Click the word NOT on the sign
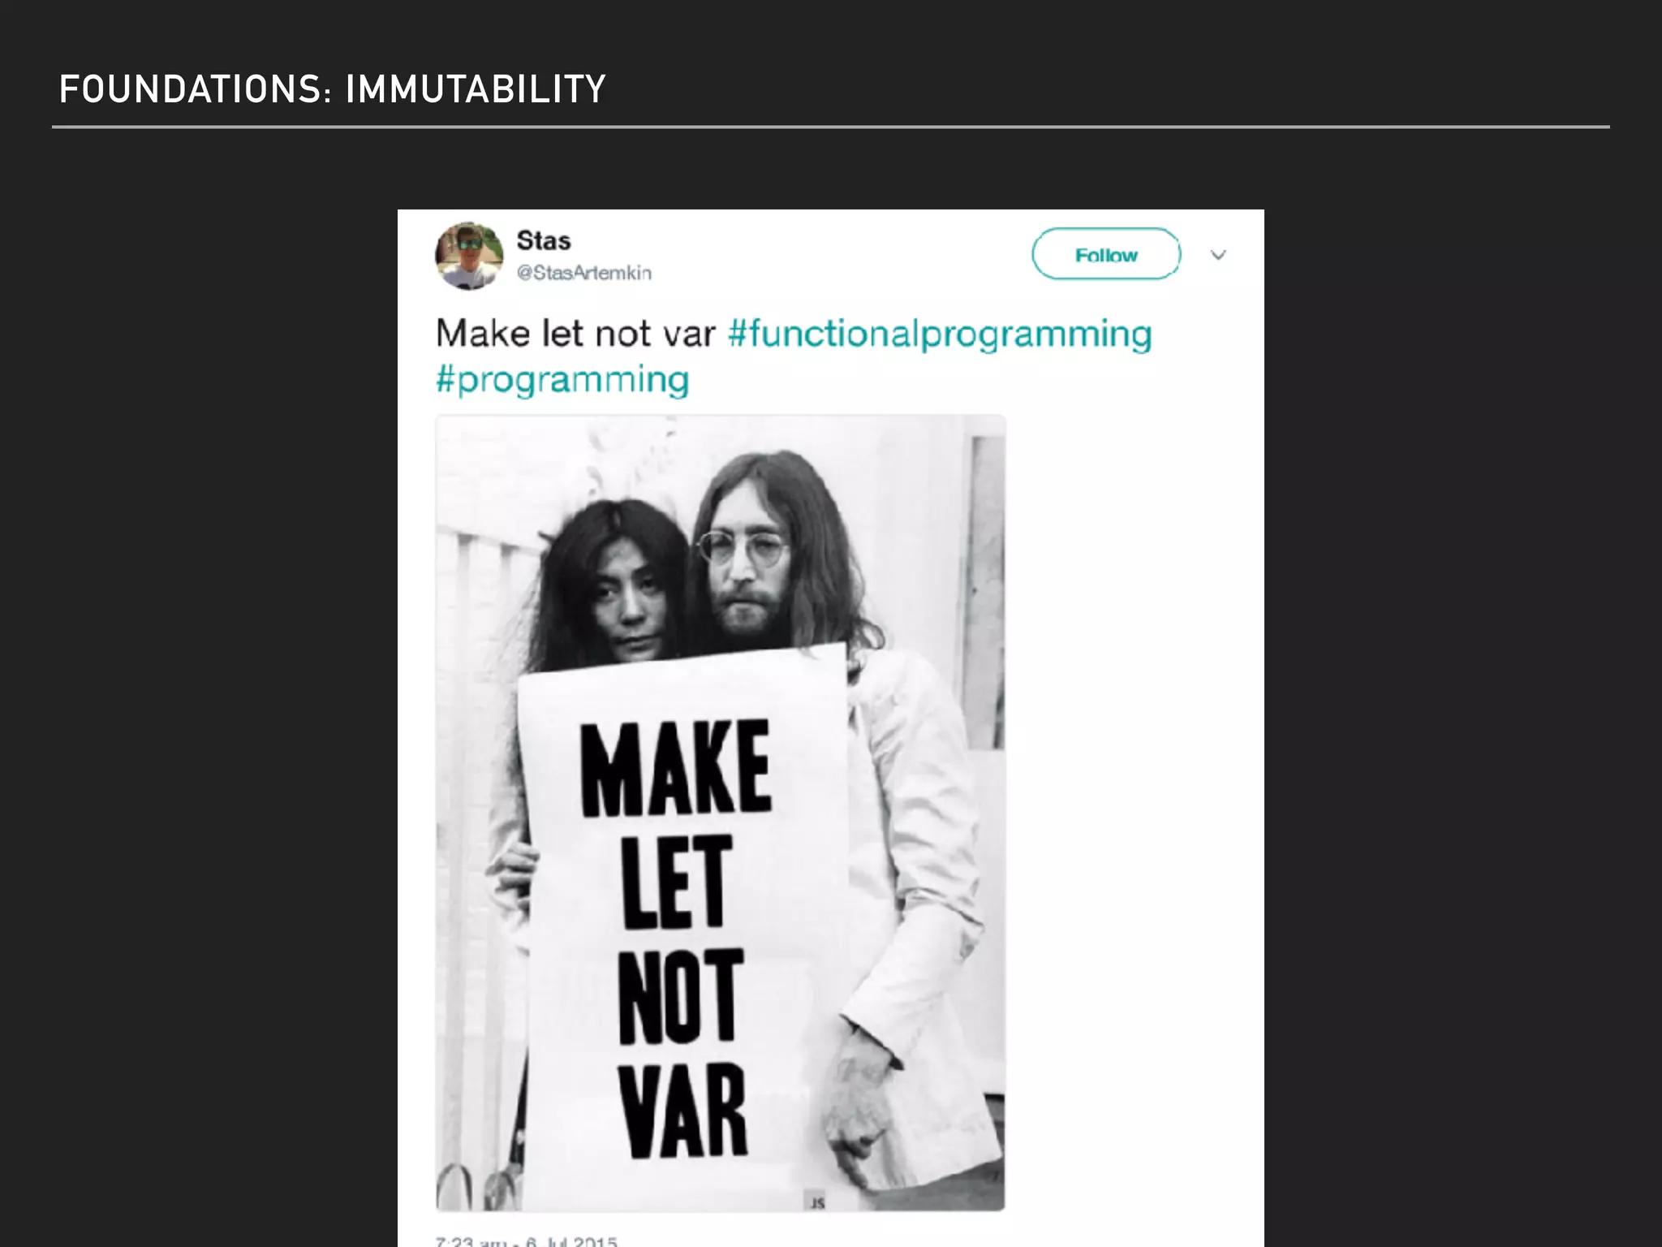Screen dimensions: 1662x1247 [x=680, y=995]
